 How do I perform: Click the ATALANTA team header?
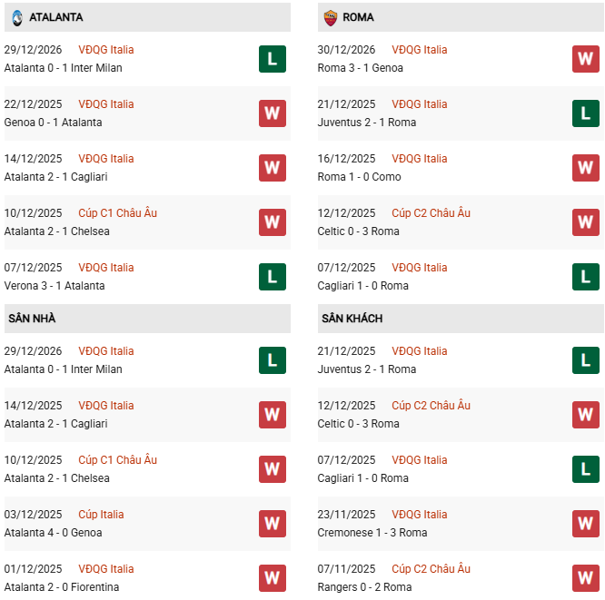tap(55, 17)
